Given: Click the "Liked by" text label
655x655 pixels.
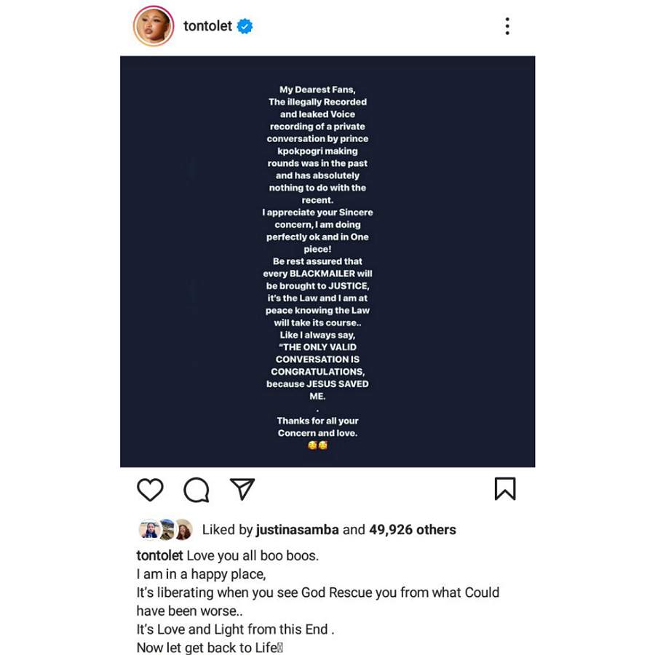Looking at the screenshot, I should click(x=227, y=530).
